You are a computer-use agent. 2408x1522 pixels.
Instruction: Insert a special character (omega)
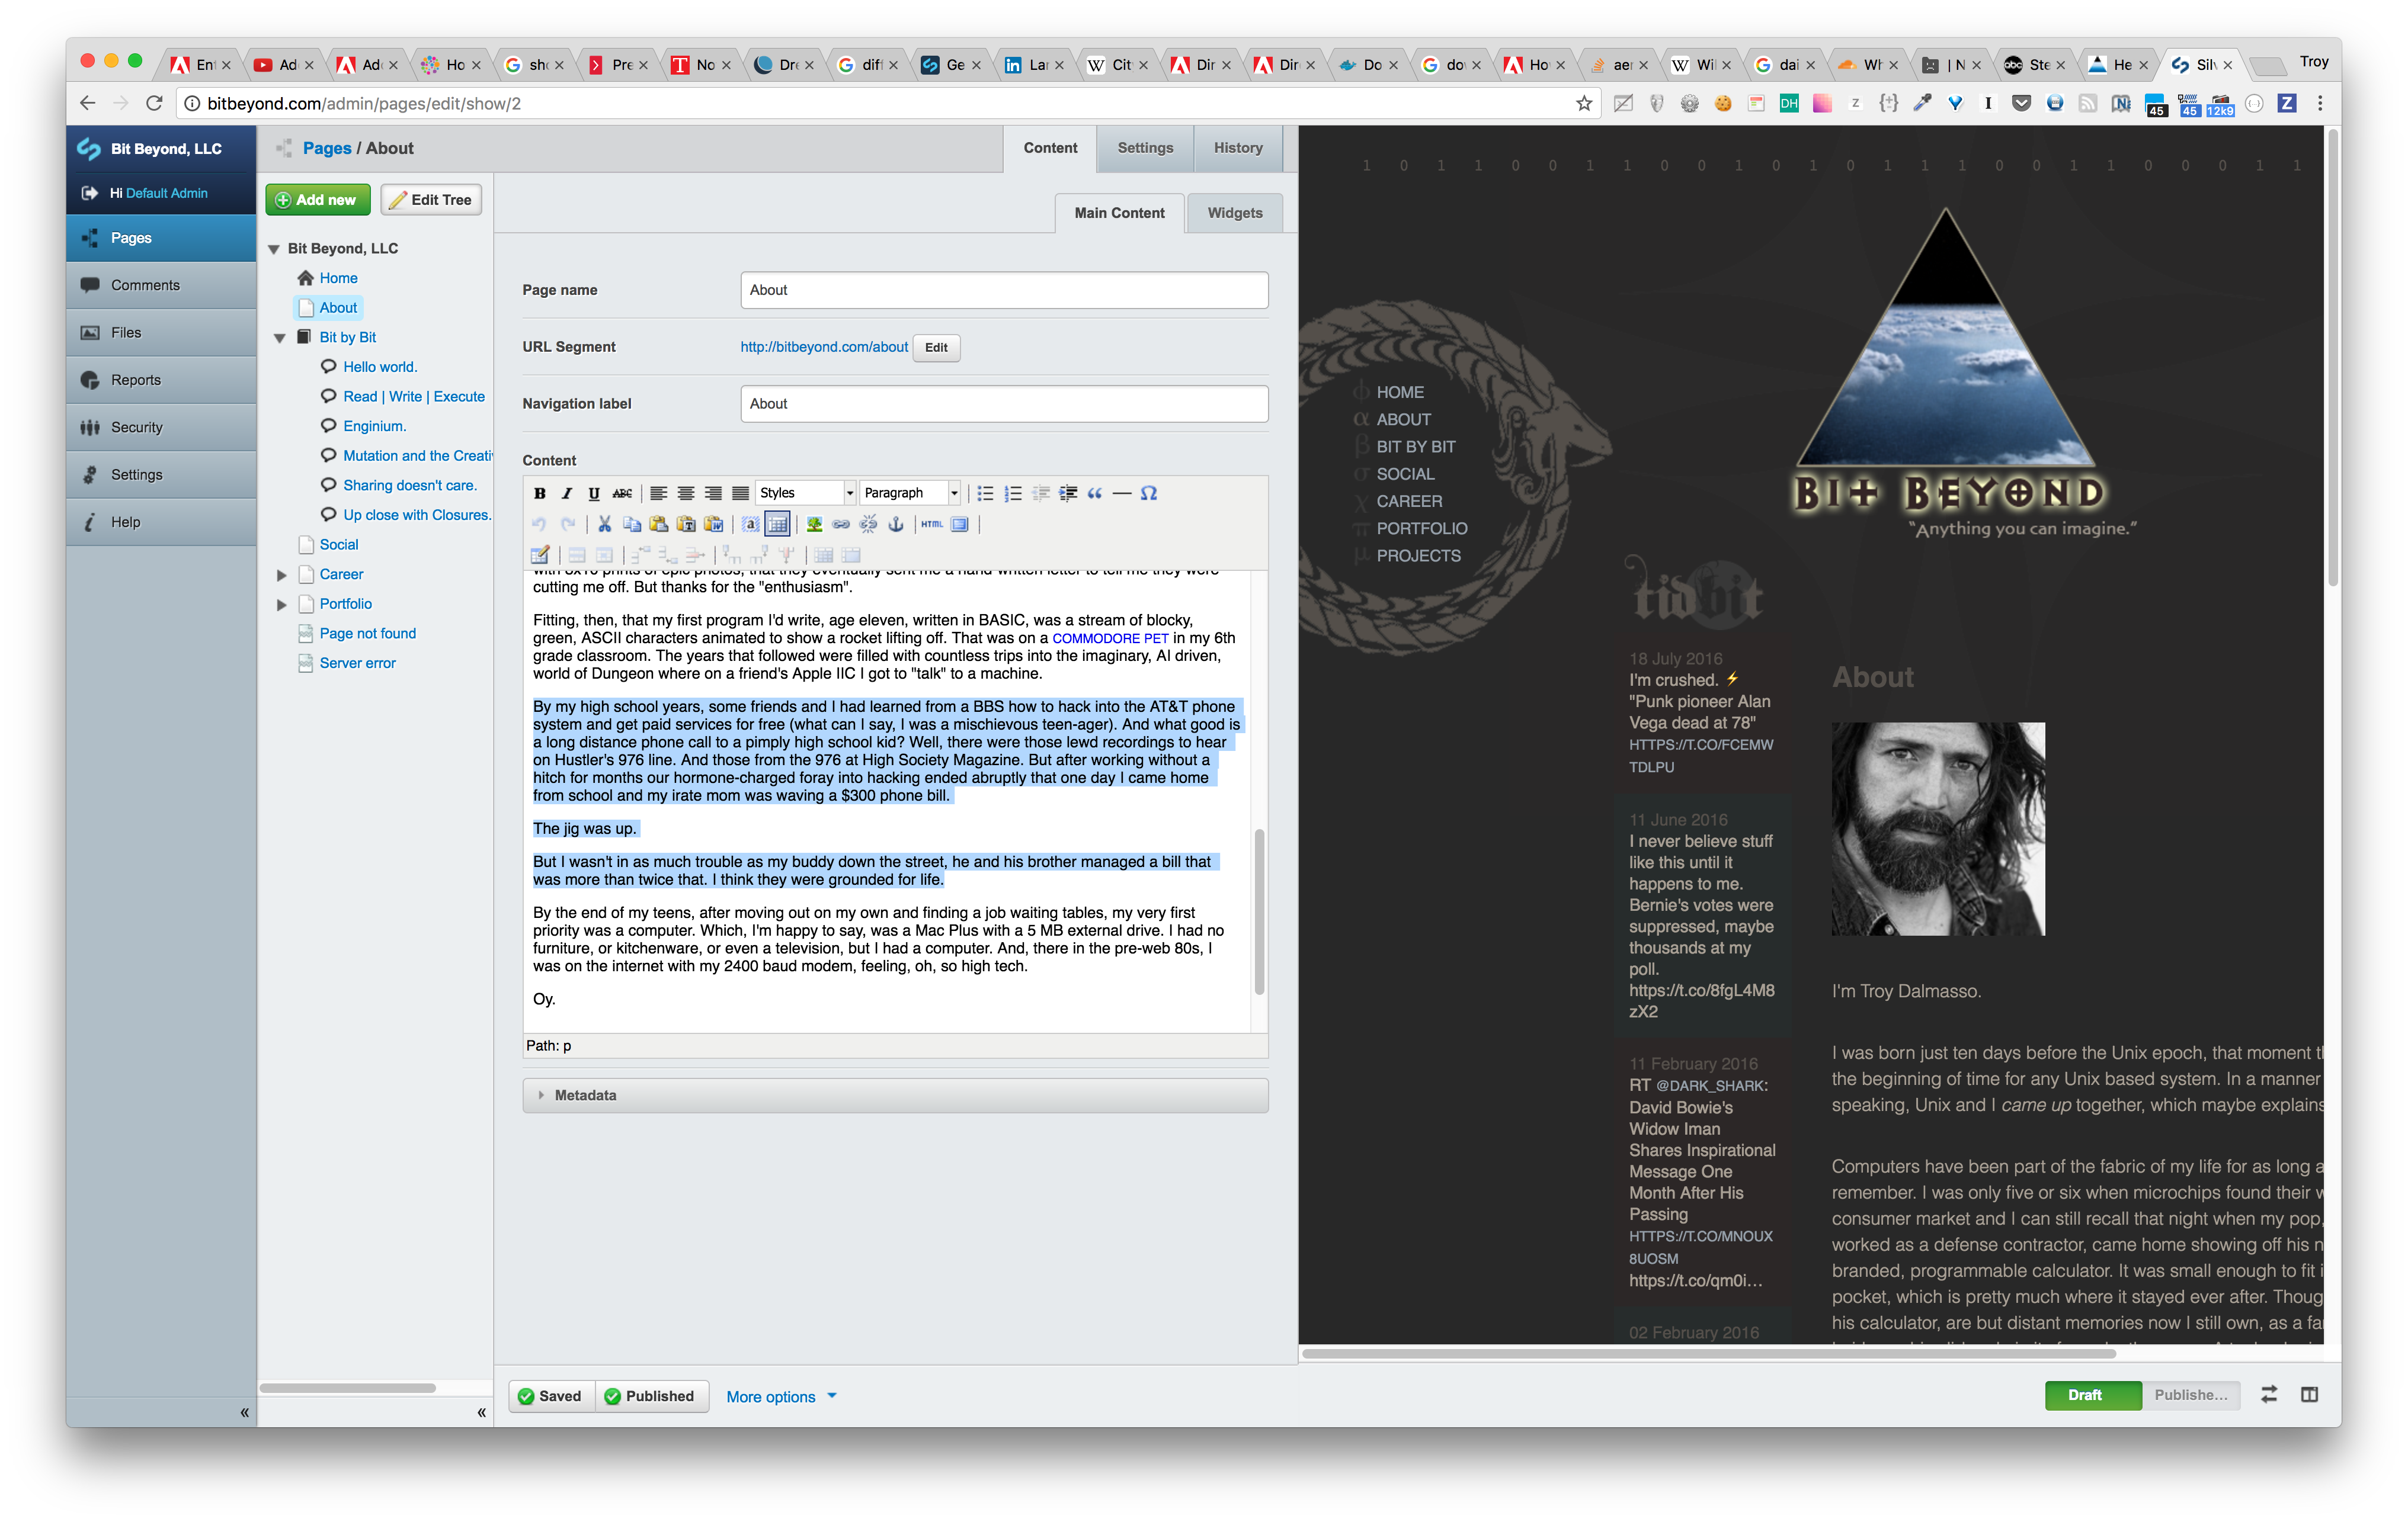[x=1149, y=493]
